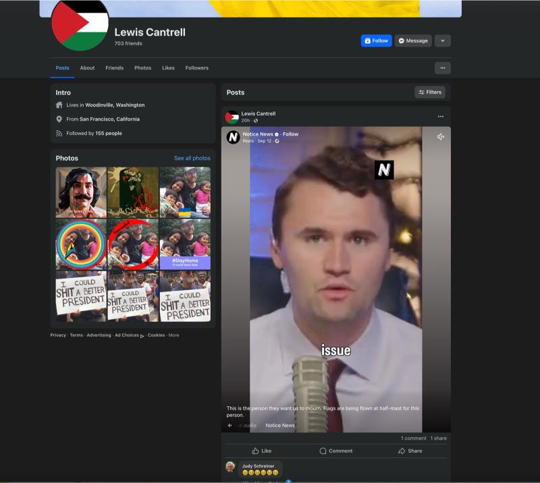The image size is (540, 483).
Task: Open the Filters options for posts
Action: (429, 92)
